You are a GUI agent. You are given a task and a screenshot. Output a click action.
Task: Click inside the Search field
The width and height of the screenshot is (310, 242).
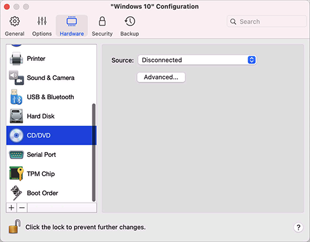[x=267, y=21]
